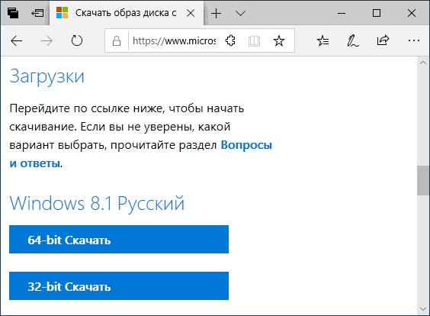The image size is (430, 316).
Task: Open the tabs you've set aside icon
Action: point(13,13)
